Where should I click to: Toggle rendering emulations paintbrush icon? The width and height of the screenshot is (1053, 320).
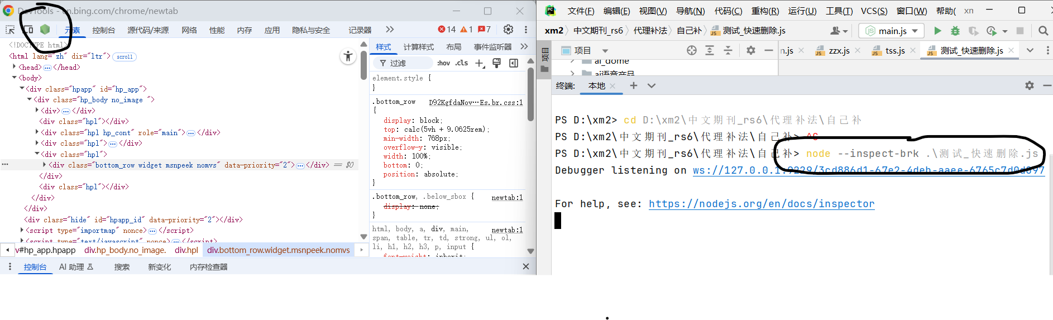pos(496,63)
